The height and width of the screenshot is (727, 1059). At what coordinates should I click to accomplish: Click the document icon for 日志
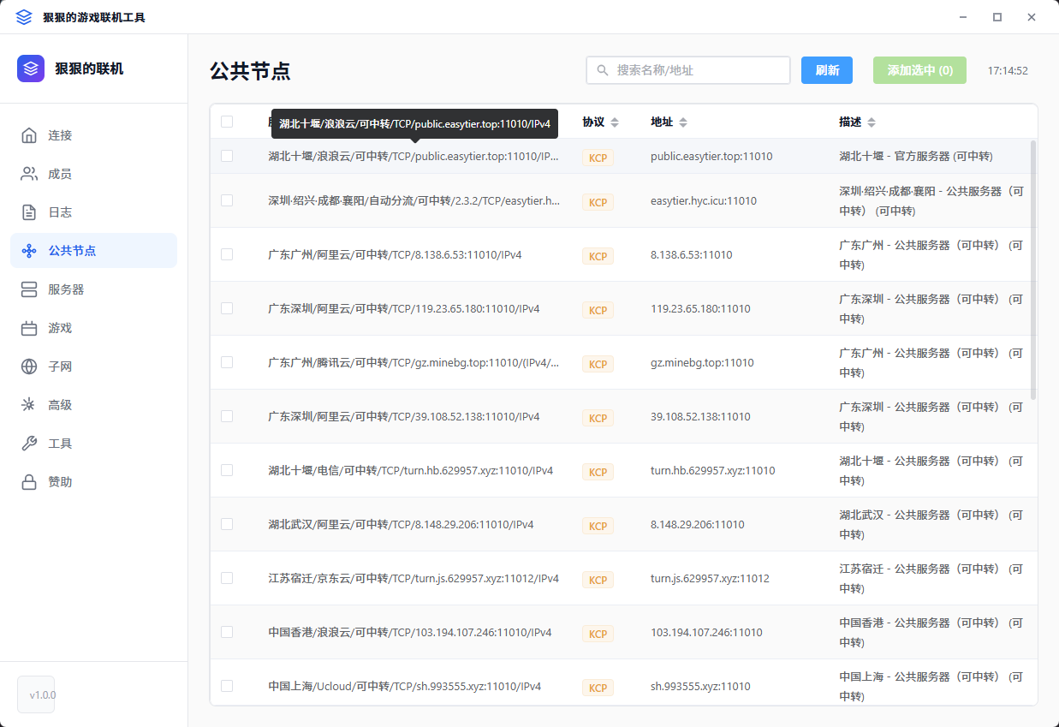pyautogui.click(x=29, y=212)
